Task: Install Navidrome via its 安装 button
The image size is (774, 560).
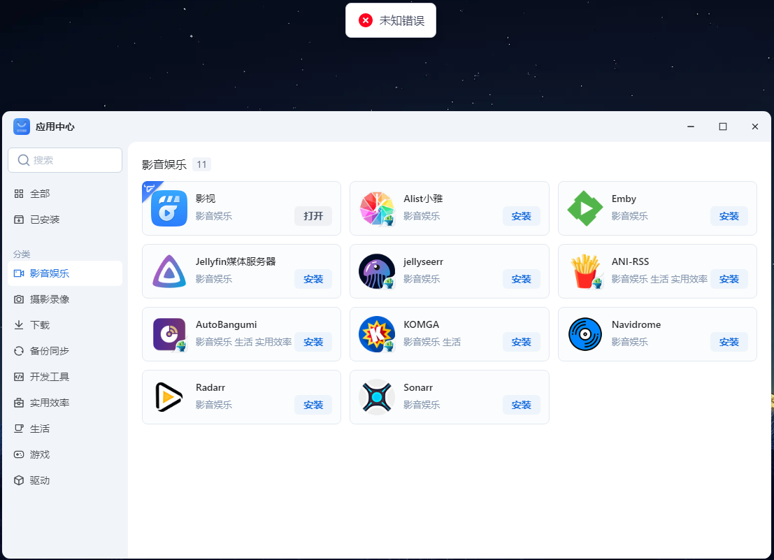Action: pos(729,342)
